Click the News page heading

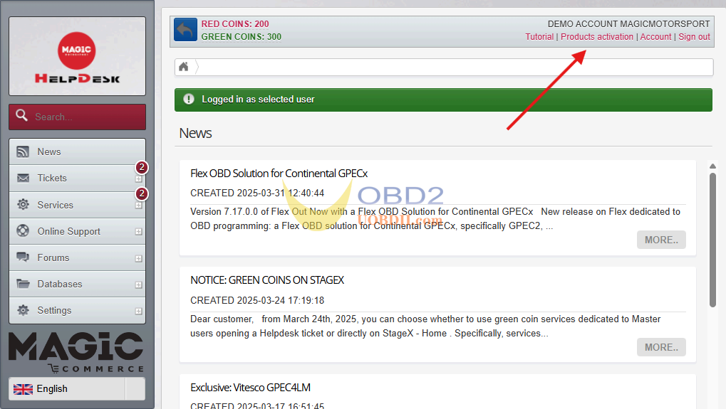click(x=195, y=133)
